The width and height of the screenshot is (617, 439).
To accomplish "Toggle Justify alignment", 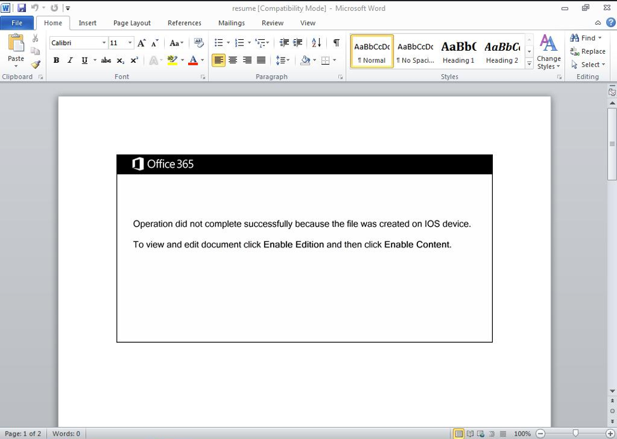I will [x=261, y=60].
